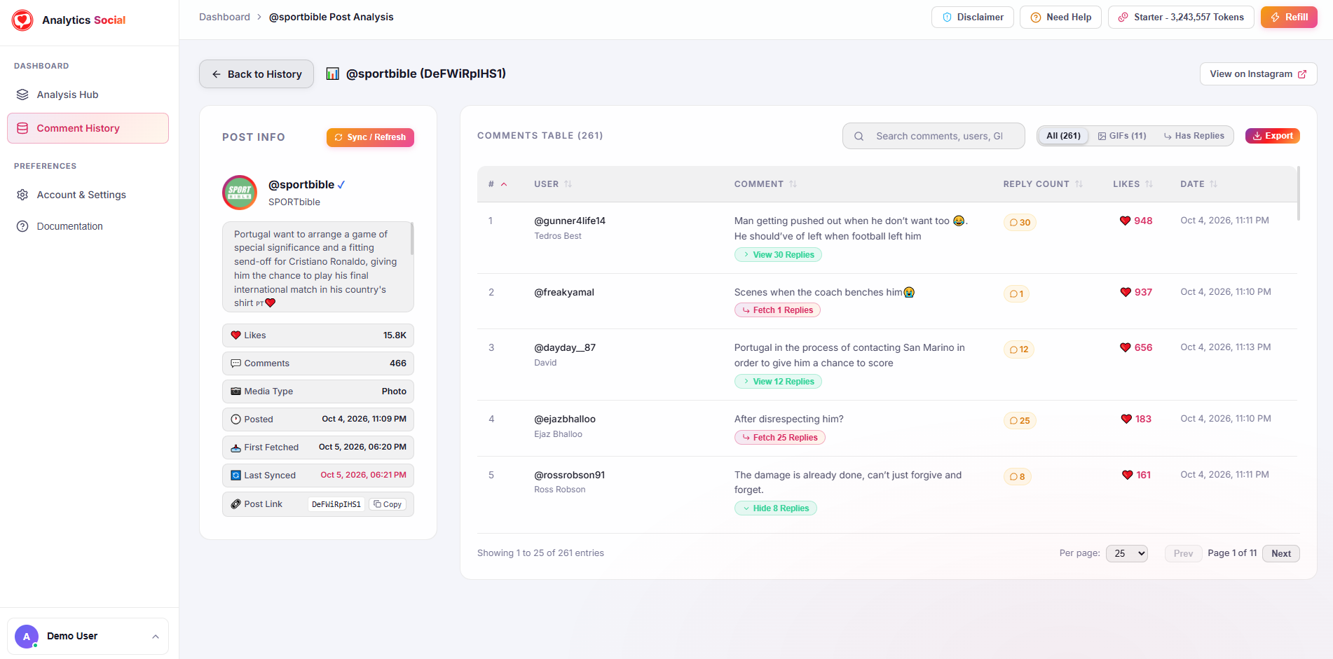Fetch 25 Replies for @ejazbhalloo comment

(780, 438)
